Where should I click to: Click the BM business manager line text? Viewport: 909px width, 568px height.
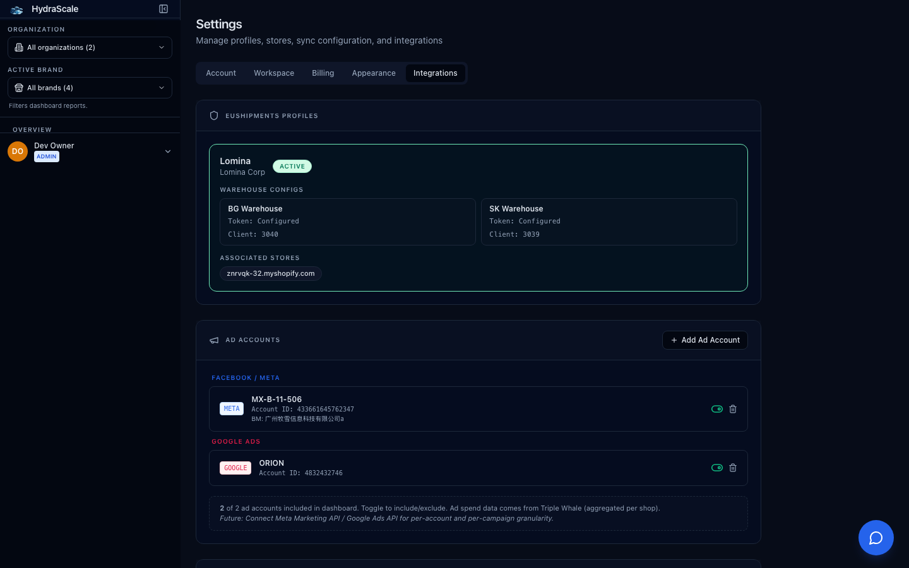[x=298, y=419]
